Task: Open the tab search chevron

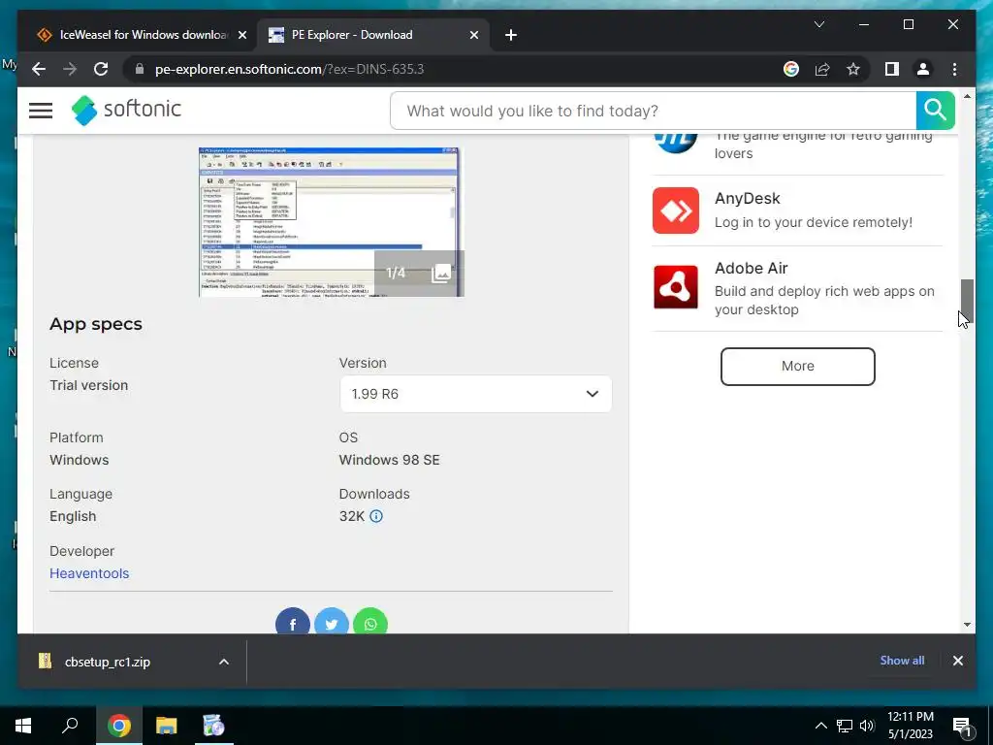Action: click(x=818, y=24)
